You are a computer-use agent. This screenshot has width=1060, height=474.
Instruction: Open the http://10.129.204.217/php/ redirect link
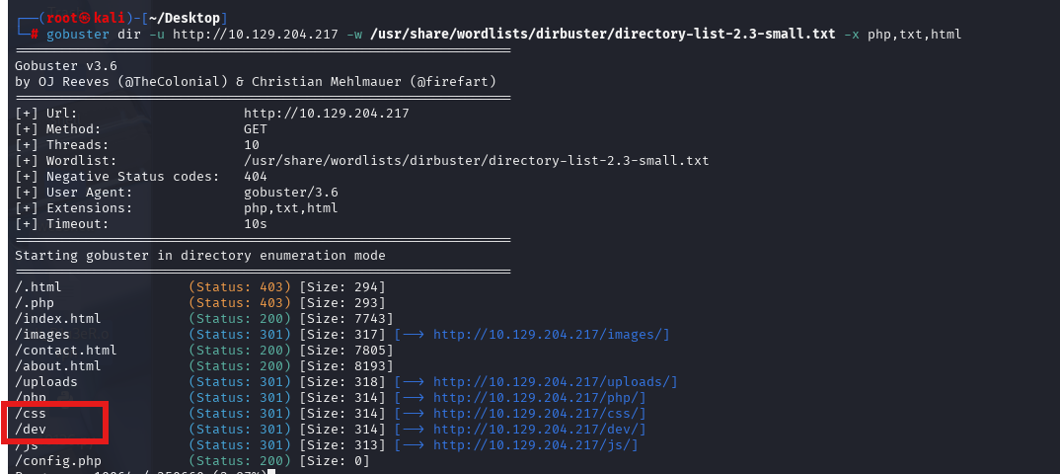click(537, 398)
